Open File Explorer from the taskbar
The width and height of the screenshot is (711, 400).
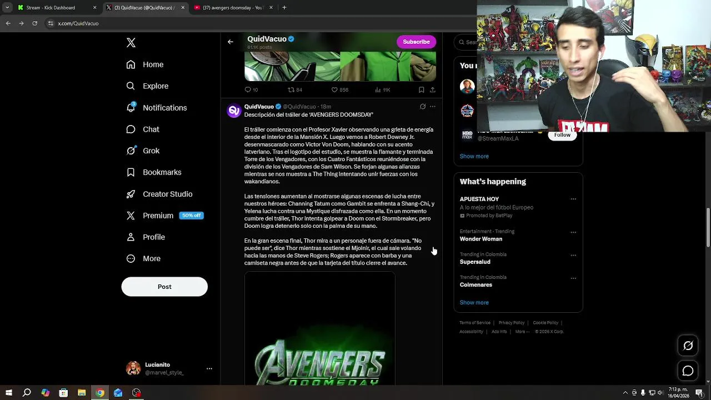82,393
